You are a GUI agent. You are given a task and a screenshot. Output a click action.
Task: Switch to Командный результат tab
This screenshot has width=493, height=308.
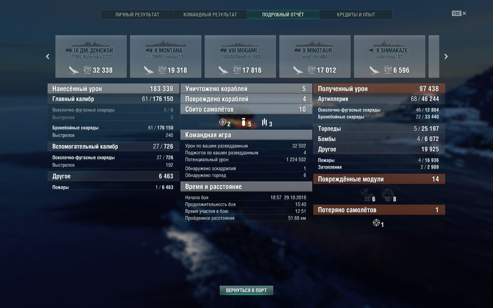(210, 14)
